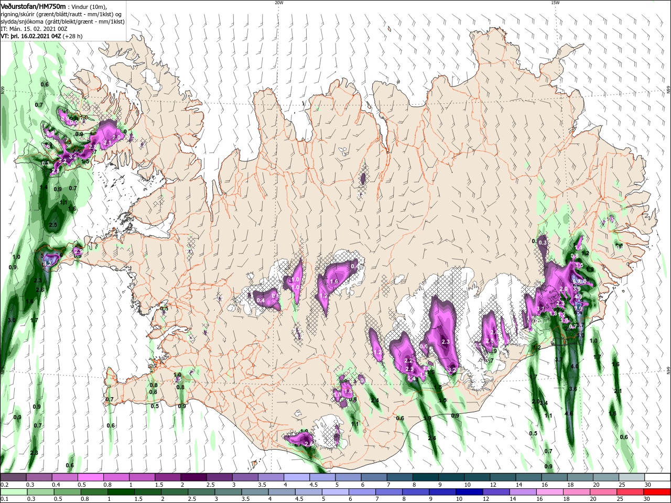Pick the light grey 25 swatch in snowfall legend
This screenshot has height=503, width=671.
[x=632, y=477]
